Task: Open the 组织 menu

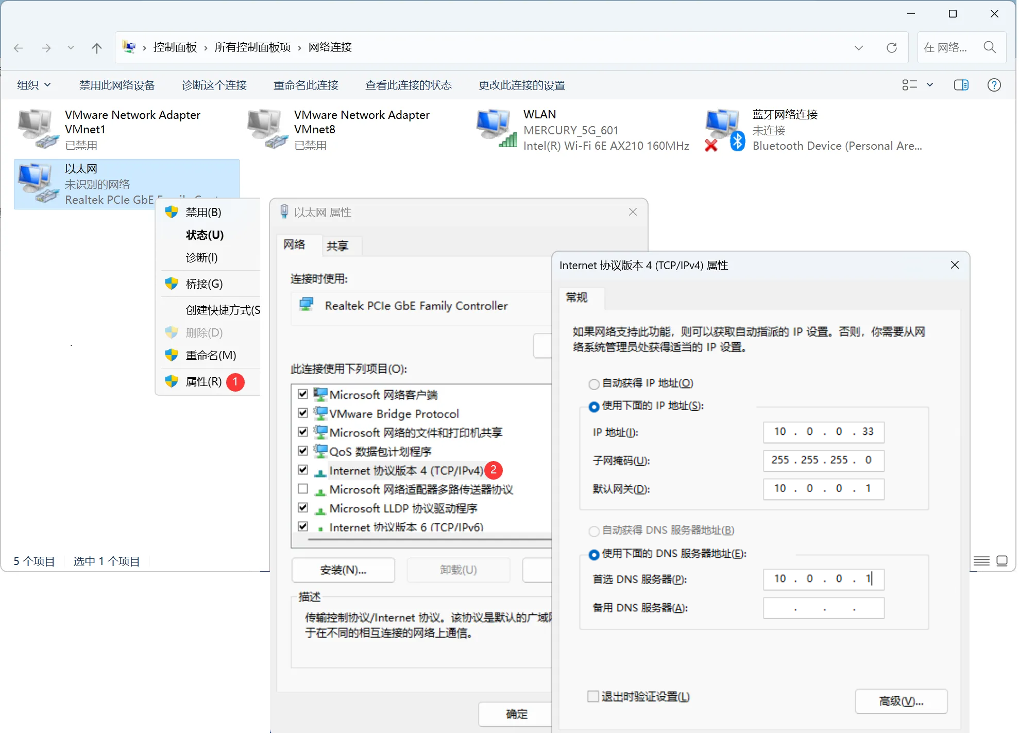Action: [34, 85]
